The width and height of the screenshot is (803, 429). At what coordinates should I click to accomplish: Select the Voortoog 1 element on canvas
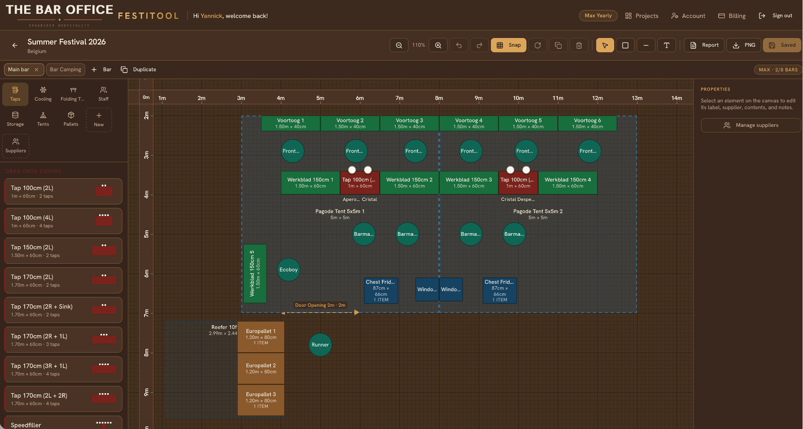click(291, 124)
